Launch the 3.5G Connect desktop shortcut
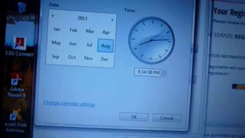The width and height of the screenshot is (245, 138). [x=20, y=47]
